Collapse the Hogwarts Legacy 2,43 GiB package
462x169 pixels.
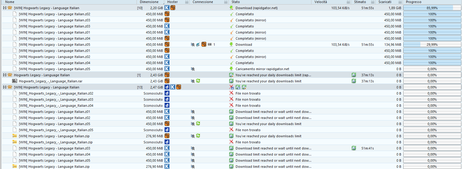5,75
